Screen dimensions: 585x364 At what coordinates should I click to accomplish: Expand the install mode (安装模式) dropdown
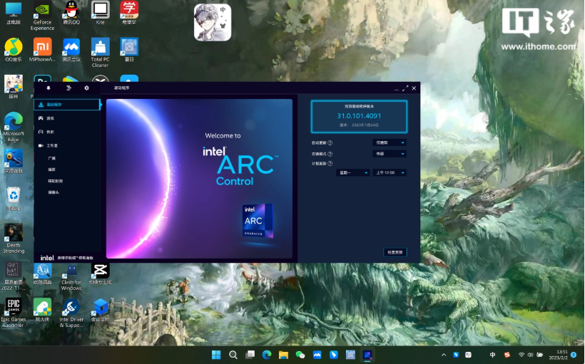(390, 153)
